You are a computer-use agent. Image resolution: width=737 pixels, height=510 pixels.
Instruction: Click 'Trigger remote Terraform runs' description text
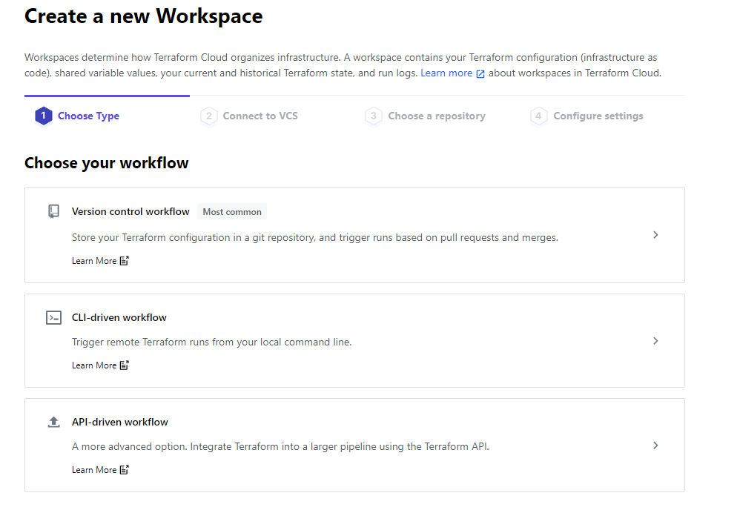tap(211, 342)
